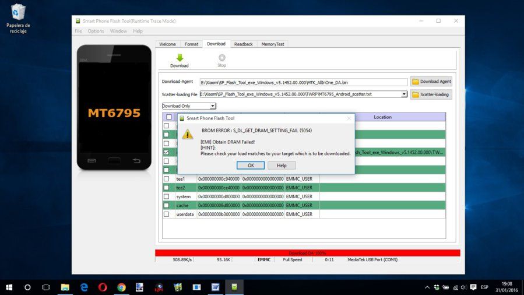Viewport: 524px width, 295px height.
Task: Select the tee1 row name cell
Action: pyautogui.click(x=186, y=179)
